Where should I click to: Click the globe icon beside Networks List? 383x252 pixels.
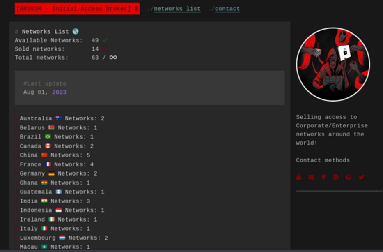tap(76, 31)
